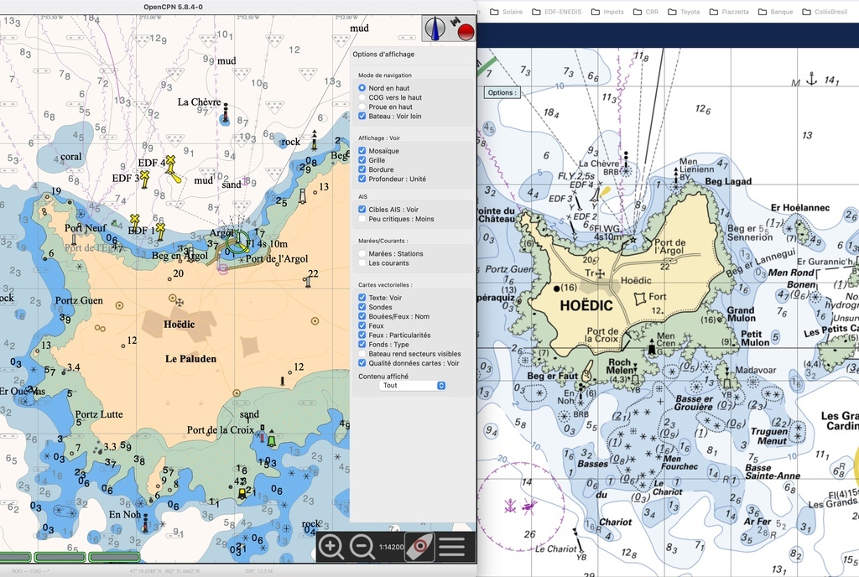Click the Port Neuf label in OpenCPN

(86, 228)
